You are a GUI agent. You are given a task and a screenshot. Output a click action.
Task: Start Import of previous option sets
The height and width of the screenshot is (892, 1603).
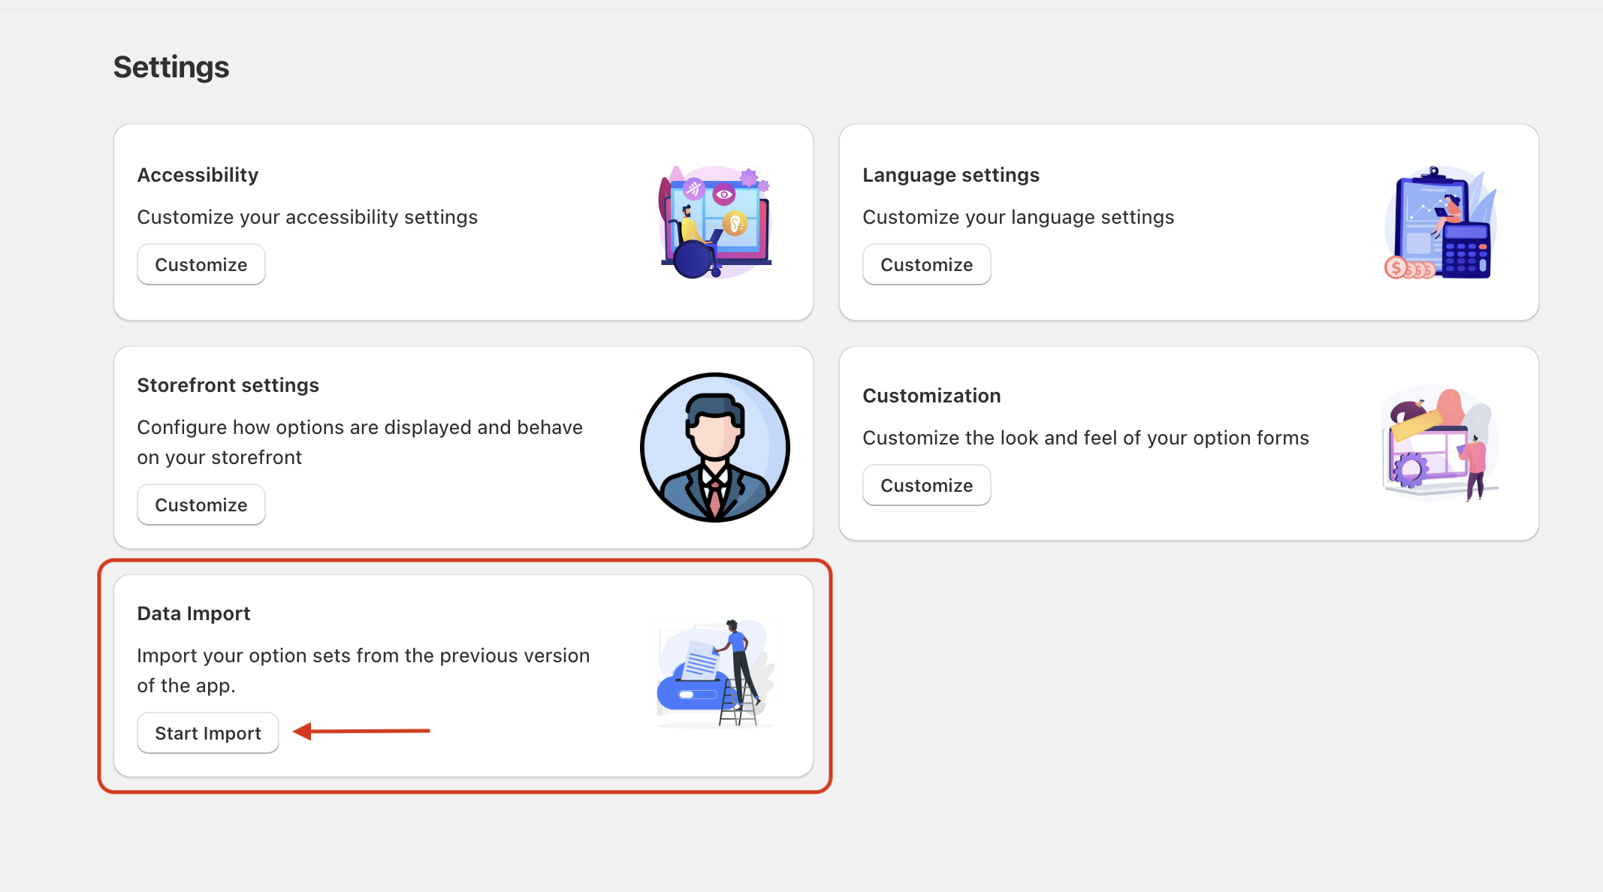[207, 733]
